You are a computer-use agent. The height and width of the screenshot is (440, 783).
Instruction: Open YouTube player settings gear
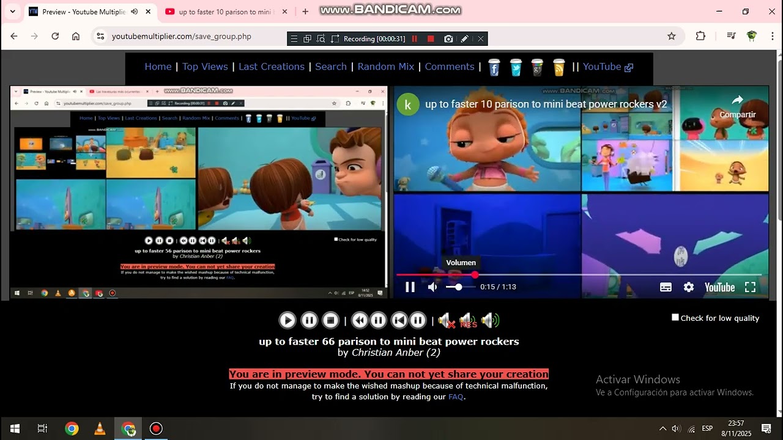tap(689, 287)
